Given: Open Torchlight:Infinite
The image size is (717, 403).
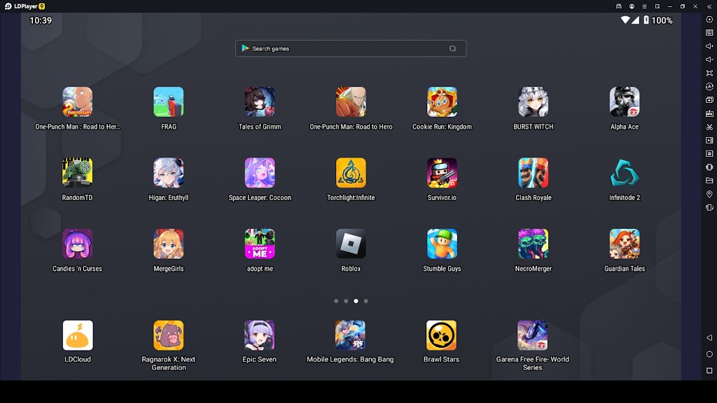Looking at the screenshot, I should click(351, 173).
